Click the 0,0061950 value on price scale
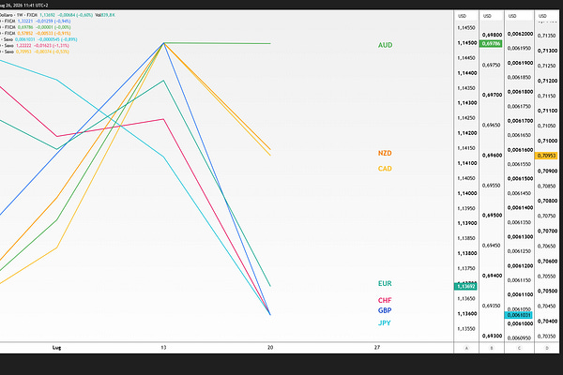This screenshot has width=563, height=375. (519, 48)
